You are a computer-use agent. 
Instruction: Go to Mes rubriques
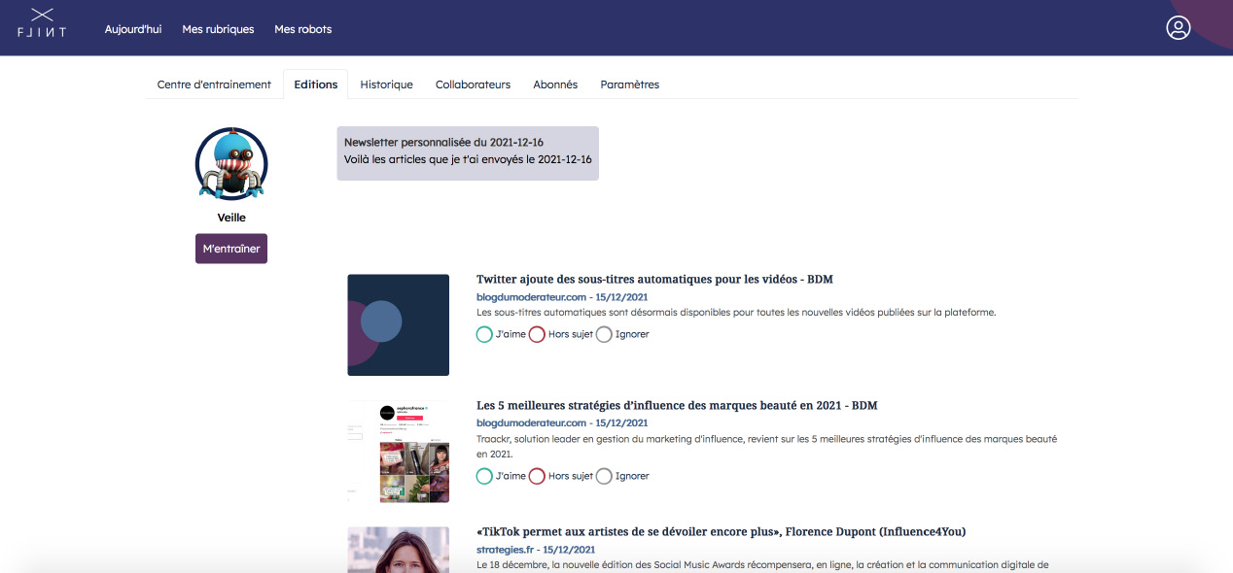[218, 29]
